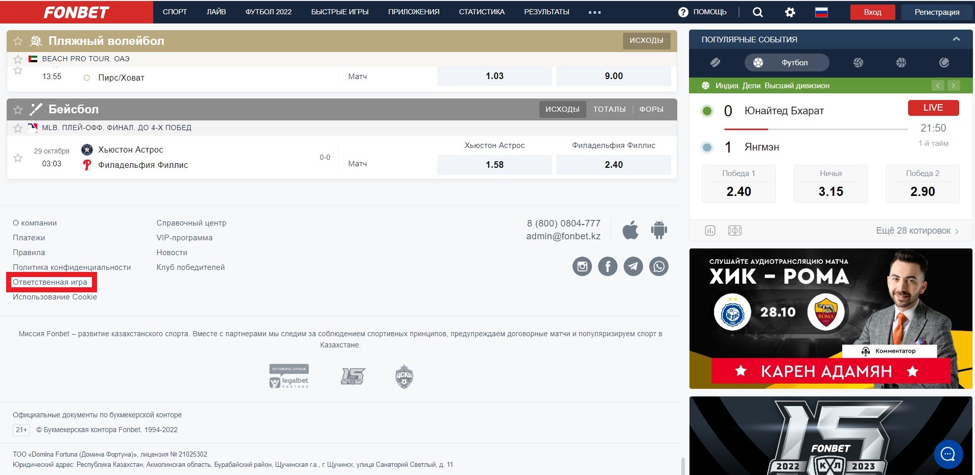975x475 pixels.
Task: Click the Russian flag language selector
Action: [x=821, y=12]
